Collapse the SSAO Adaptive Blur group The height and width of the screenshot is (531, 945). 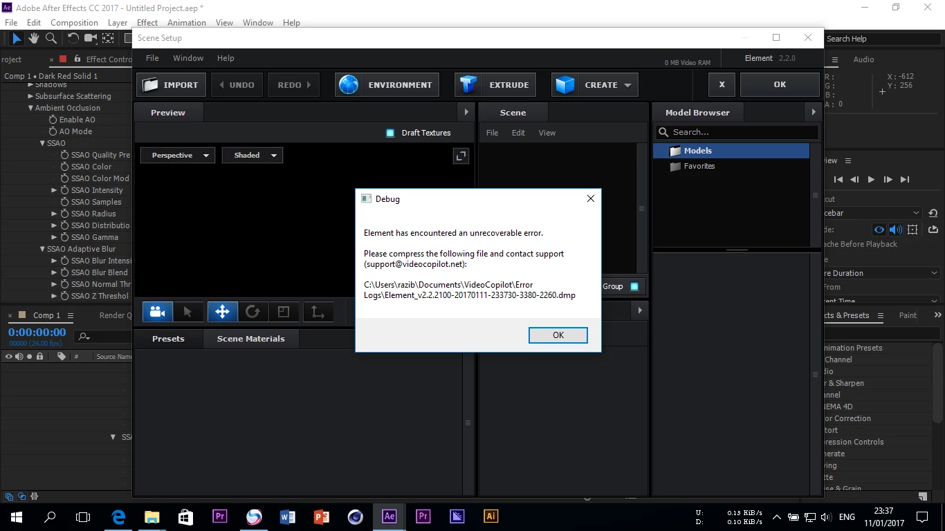pos(42,249)
